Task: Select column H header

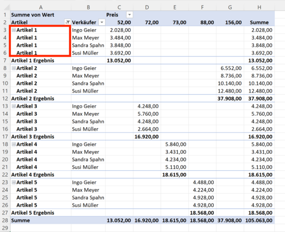Action: click(259, 7)
